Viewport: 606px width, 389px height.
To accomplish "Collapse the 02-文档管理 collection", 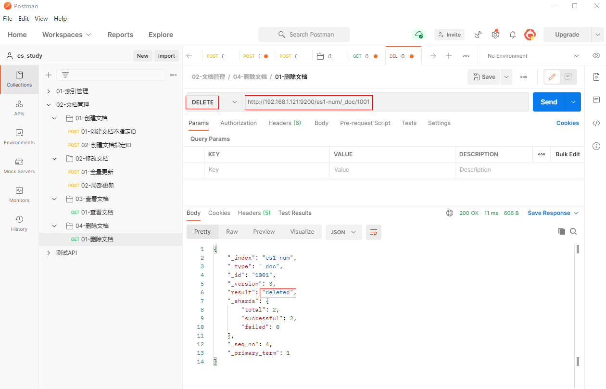I will [48, 105].
